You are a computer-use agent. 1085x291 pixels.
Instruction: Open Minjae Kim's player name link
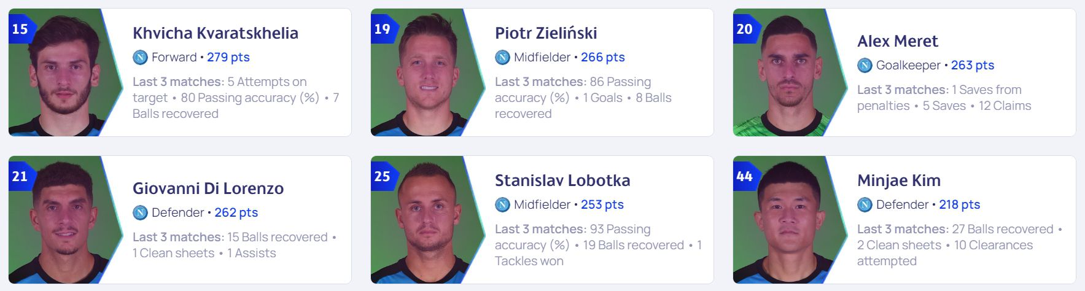pos(899,180)
